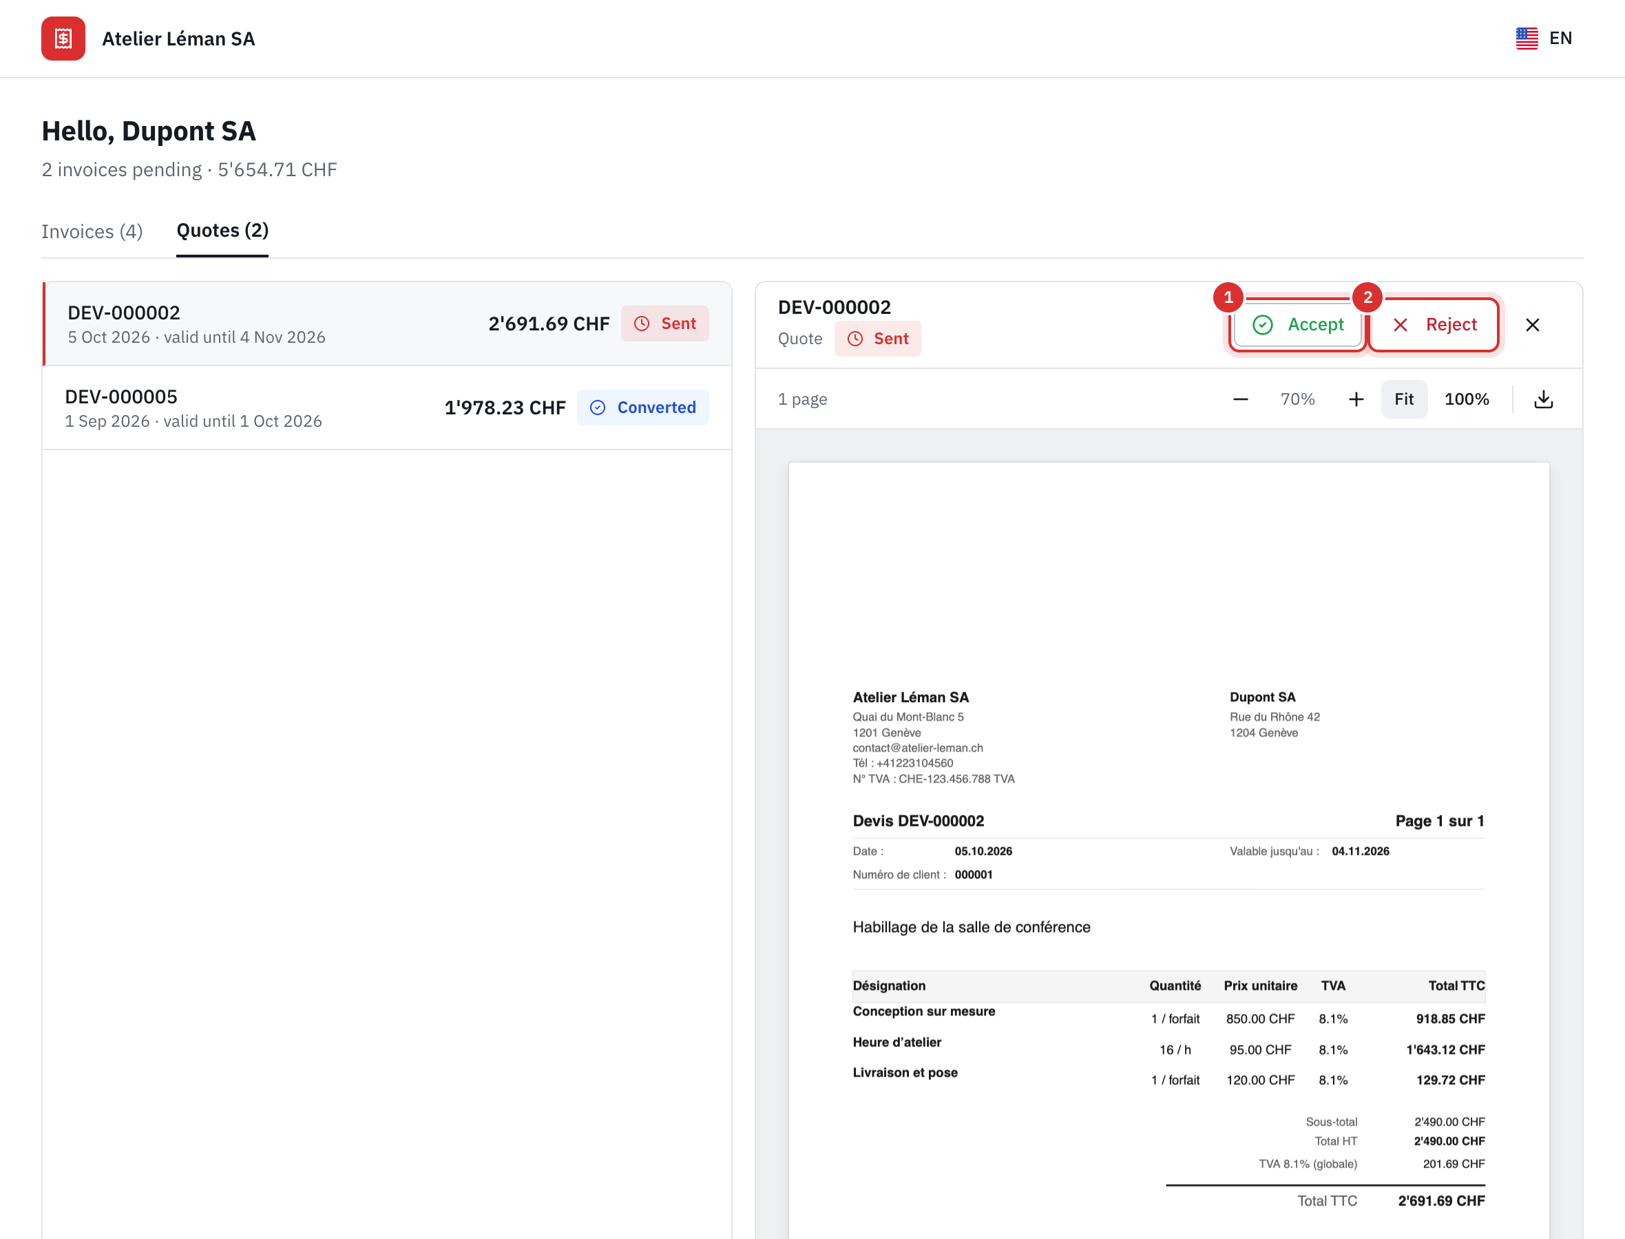The height and width of the screenshot is (1239, 1625).
Task: Accept quote DEV-000002
Action: 1297,324
